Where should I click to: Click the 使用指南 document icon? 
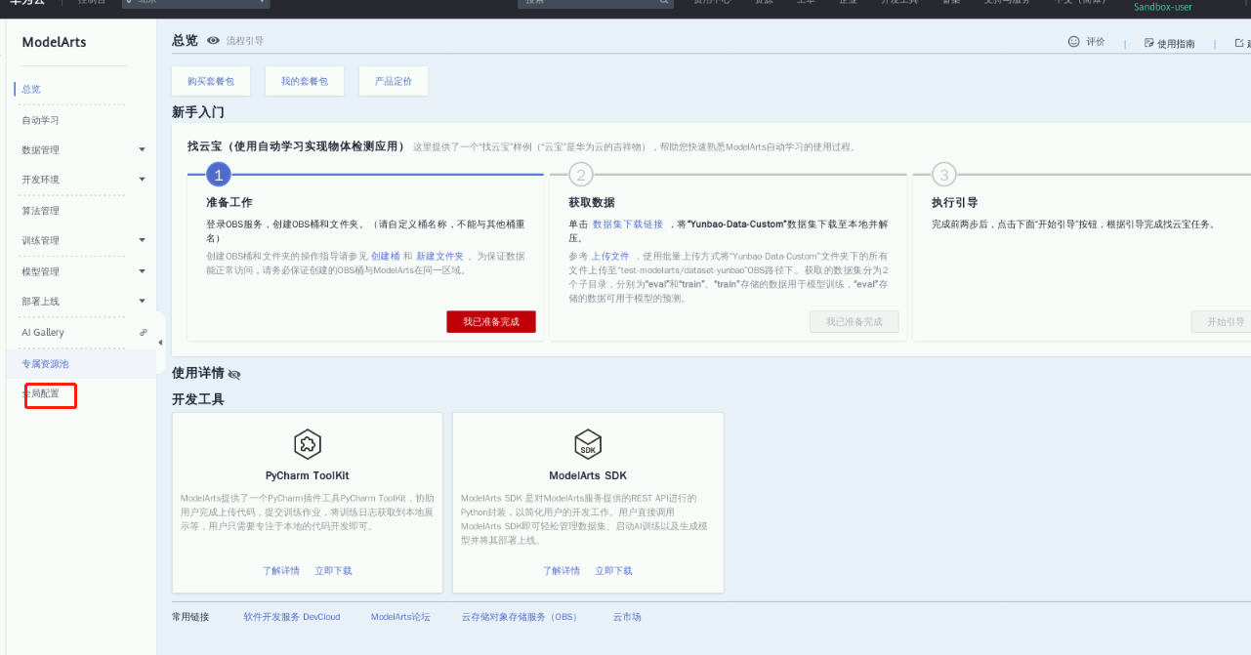coord(1149,43)
